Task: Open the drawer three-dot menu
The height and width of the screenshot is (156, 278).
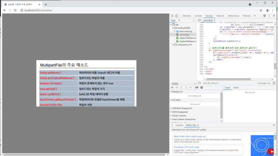Action: tap(172, 125)
